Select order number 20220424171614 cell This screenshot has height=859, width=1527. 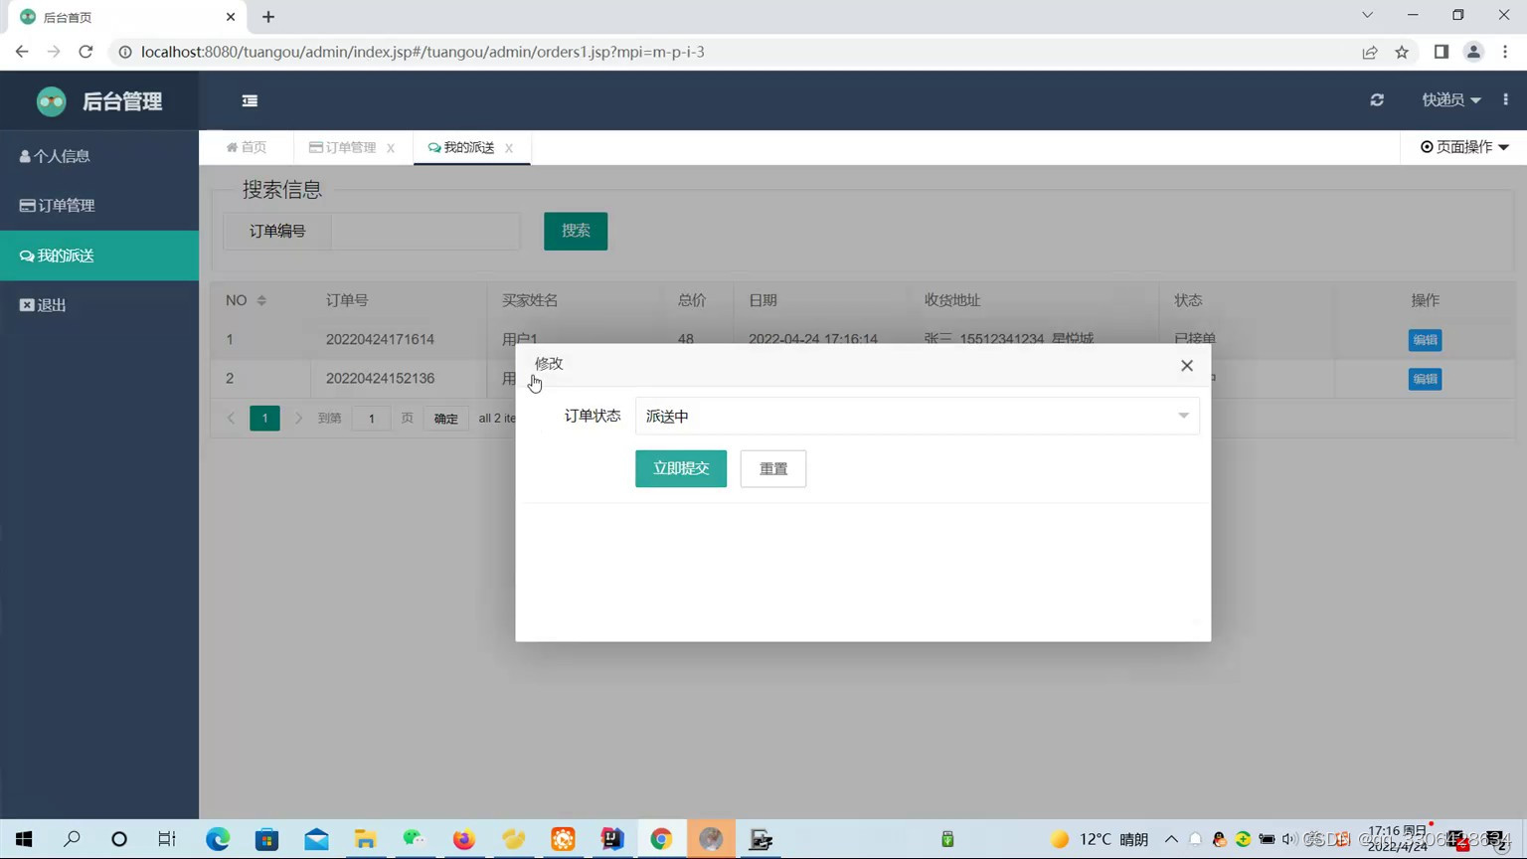tap(380, 339)
